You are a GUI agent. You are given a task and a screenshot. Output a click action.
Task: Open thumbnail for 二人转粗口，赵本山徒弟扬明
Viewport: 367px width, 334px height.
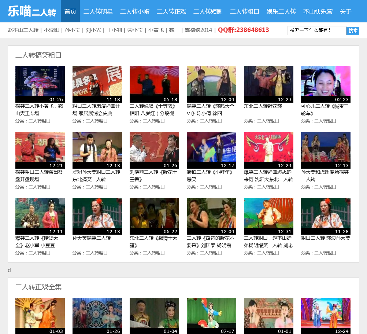pyautogui.click(x=268, y=216)
